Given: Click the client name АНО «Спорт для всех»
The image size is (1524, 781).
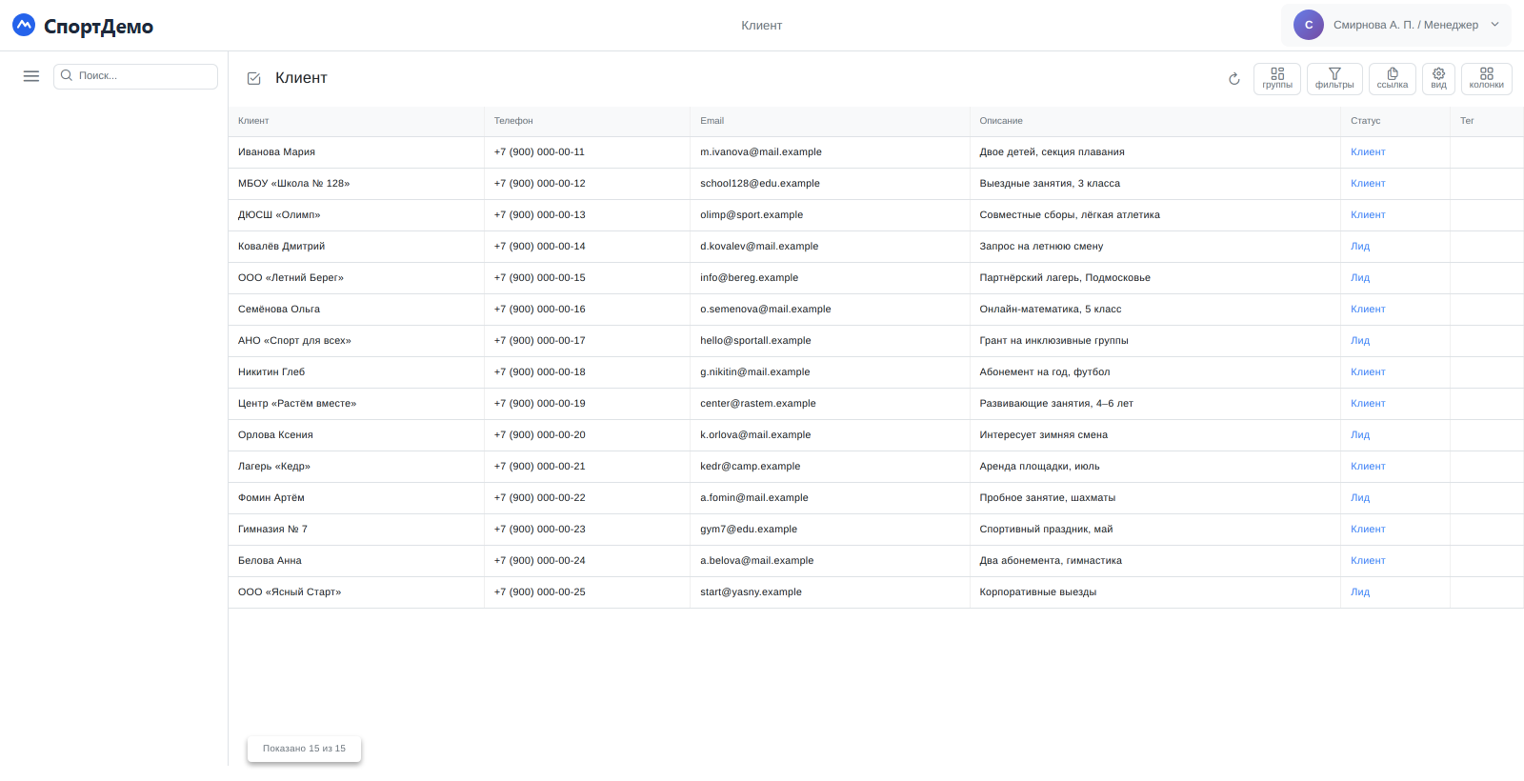Looking at the screenshot, I should (x=294, y=341).
